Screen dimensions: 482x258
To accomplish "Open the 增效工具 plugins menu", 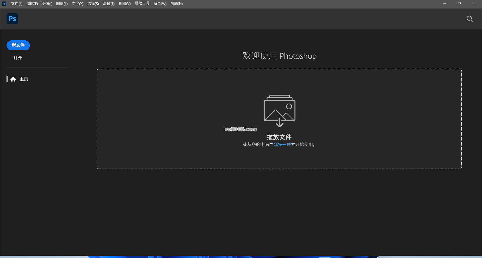I will 142,4.
